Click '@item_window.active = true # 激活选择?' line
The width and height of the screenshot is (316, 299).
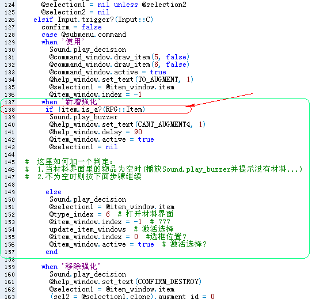point(128,244)
